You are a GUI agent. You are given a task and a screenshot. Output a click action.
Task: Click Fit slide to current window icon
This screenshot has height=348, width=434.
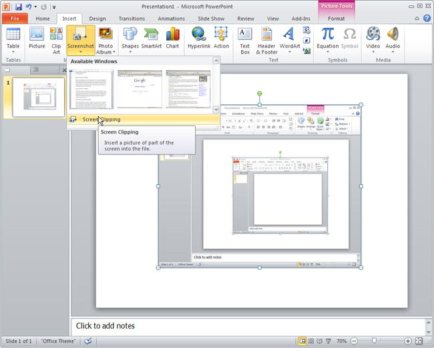[x=419, y=341]
